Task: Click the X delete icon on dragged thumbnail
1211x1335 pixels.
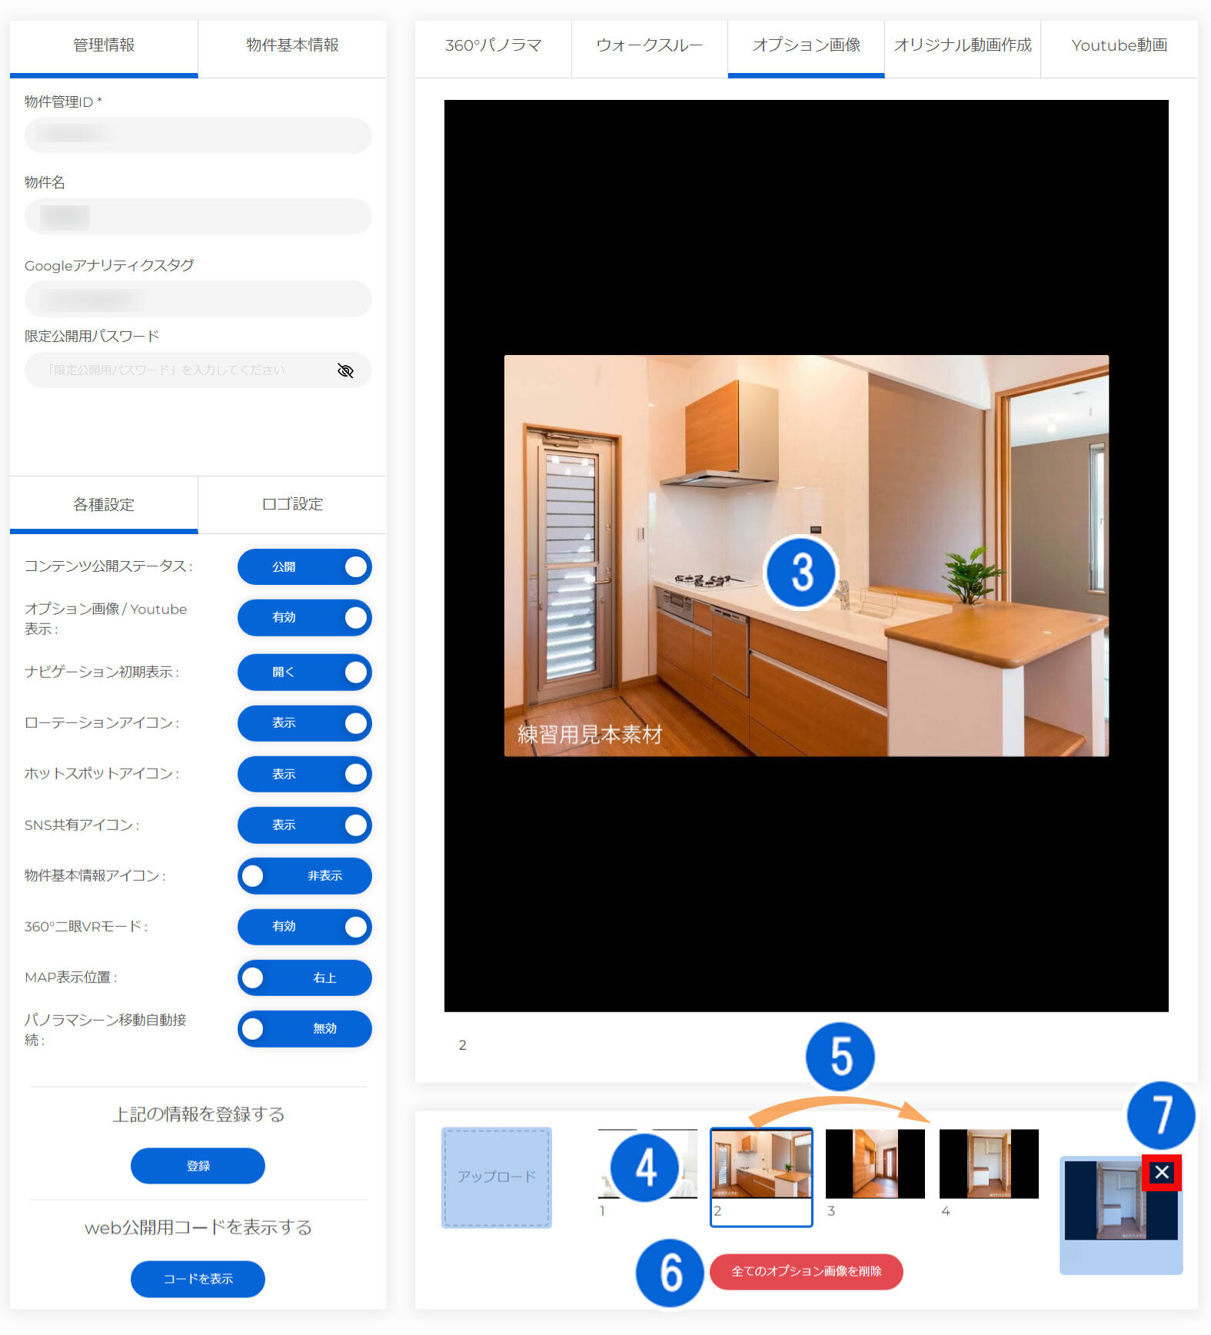Action: 1161,1172
